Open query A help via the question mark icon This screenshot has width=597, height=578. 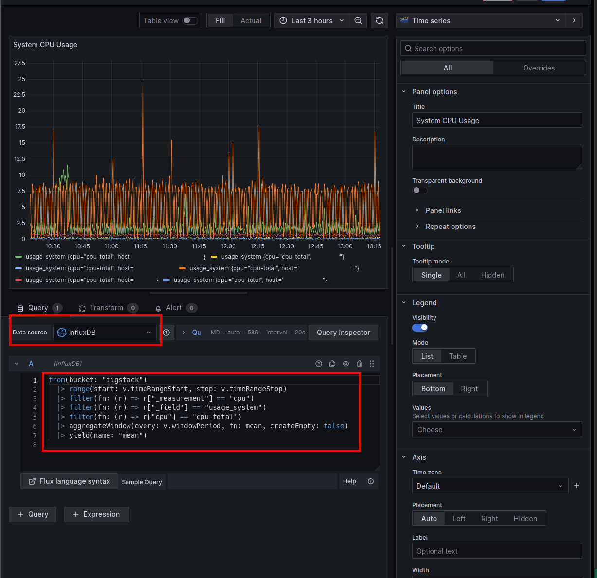click(318, 364)
